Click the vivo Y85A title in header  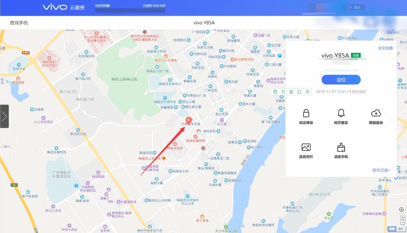[204, 23]
